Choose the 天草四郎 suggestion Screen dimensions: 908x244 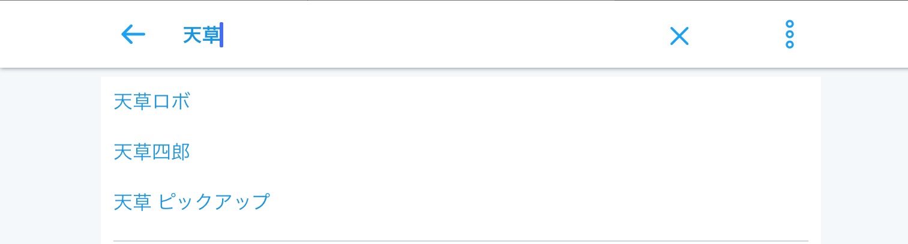pos(152,153)
